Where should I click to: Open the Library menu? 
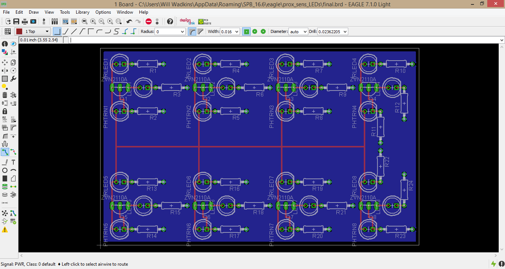(x=82, y=12)
